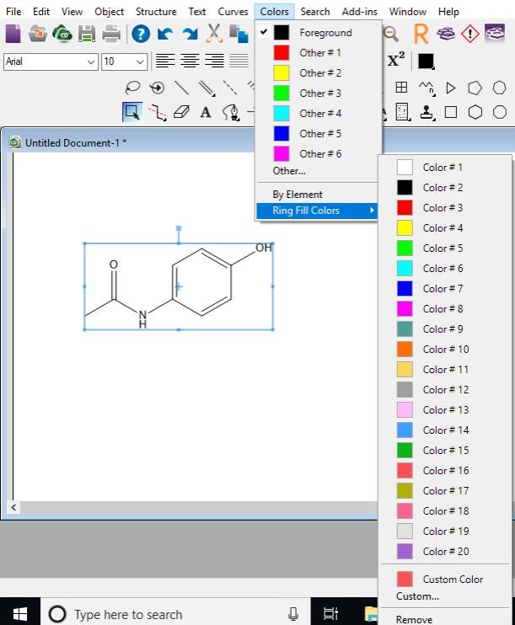515x625 pixels.
Task: Open Help with the question mark icon
Action: pyautogui.click(x=141, y=34)
